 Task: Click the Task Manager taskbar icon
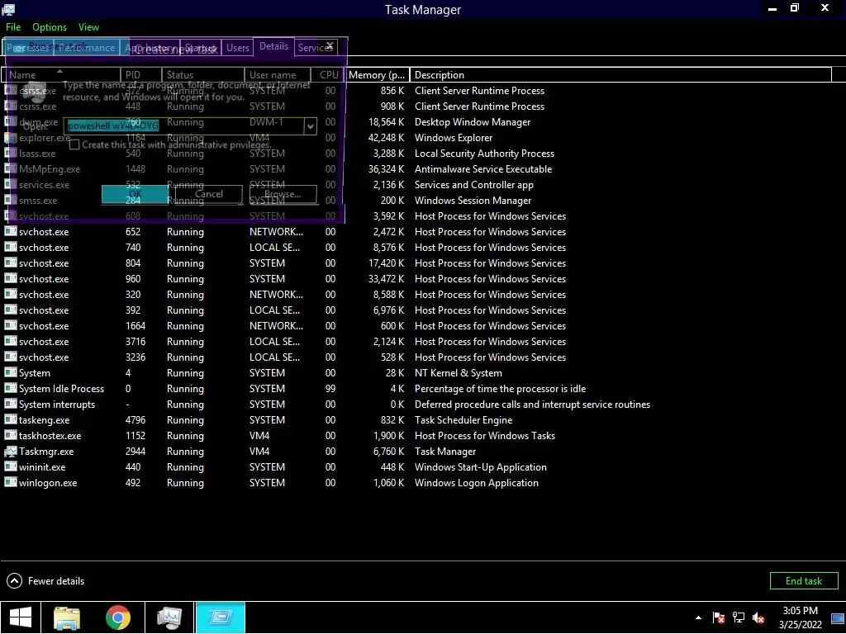(x=169, y=617)
